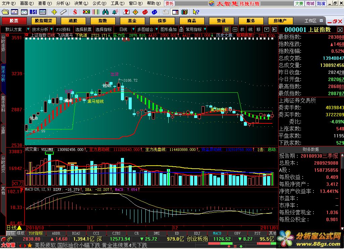The height and width of the screenshot is (249, 344).
Task: Click the line chart toolbar icon
Action: [14, 12]
